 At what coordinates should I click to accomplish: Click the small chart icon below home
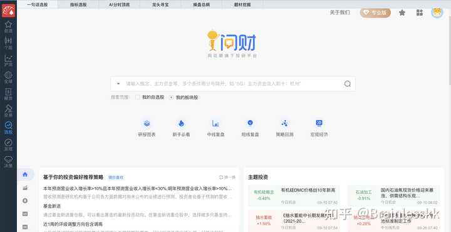click(x=25, y=188)
